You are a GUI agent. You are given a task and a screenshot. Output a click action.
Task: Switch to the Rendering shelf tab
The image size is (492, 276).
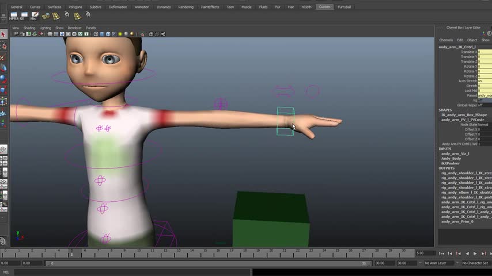point(186,7)
